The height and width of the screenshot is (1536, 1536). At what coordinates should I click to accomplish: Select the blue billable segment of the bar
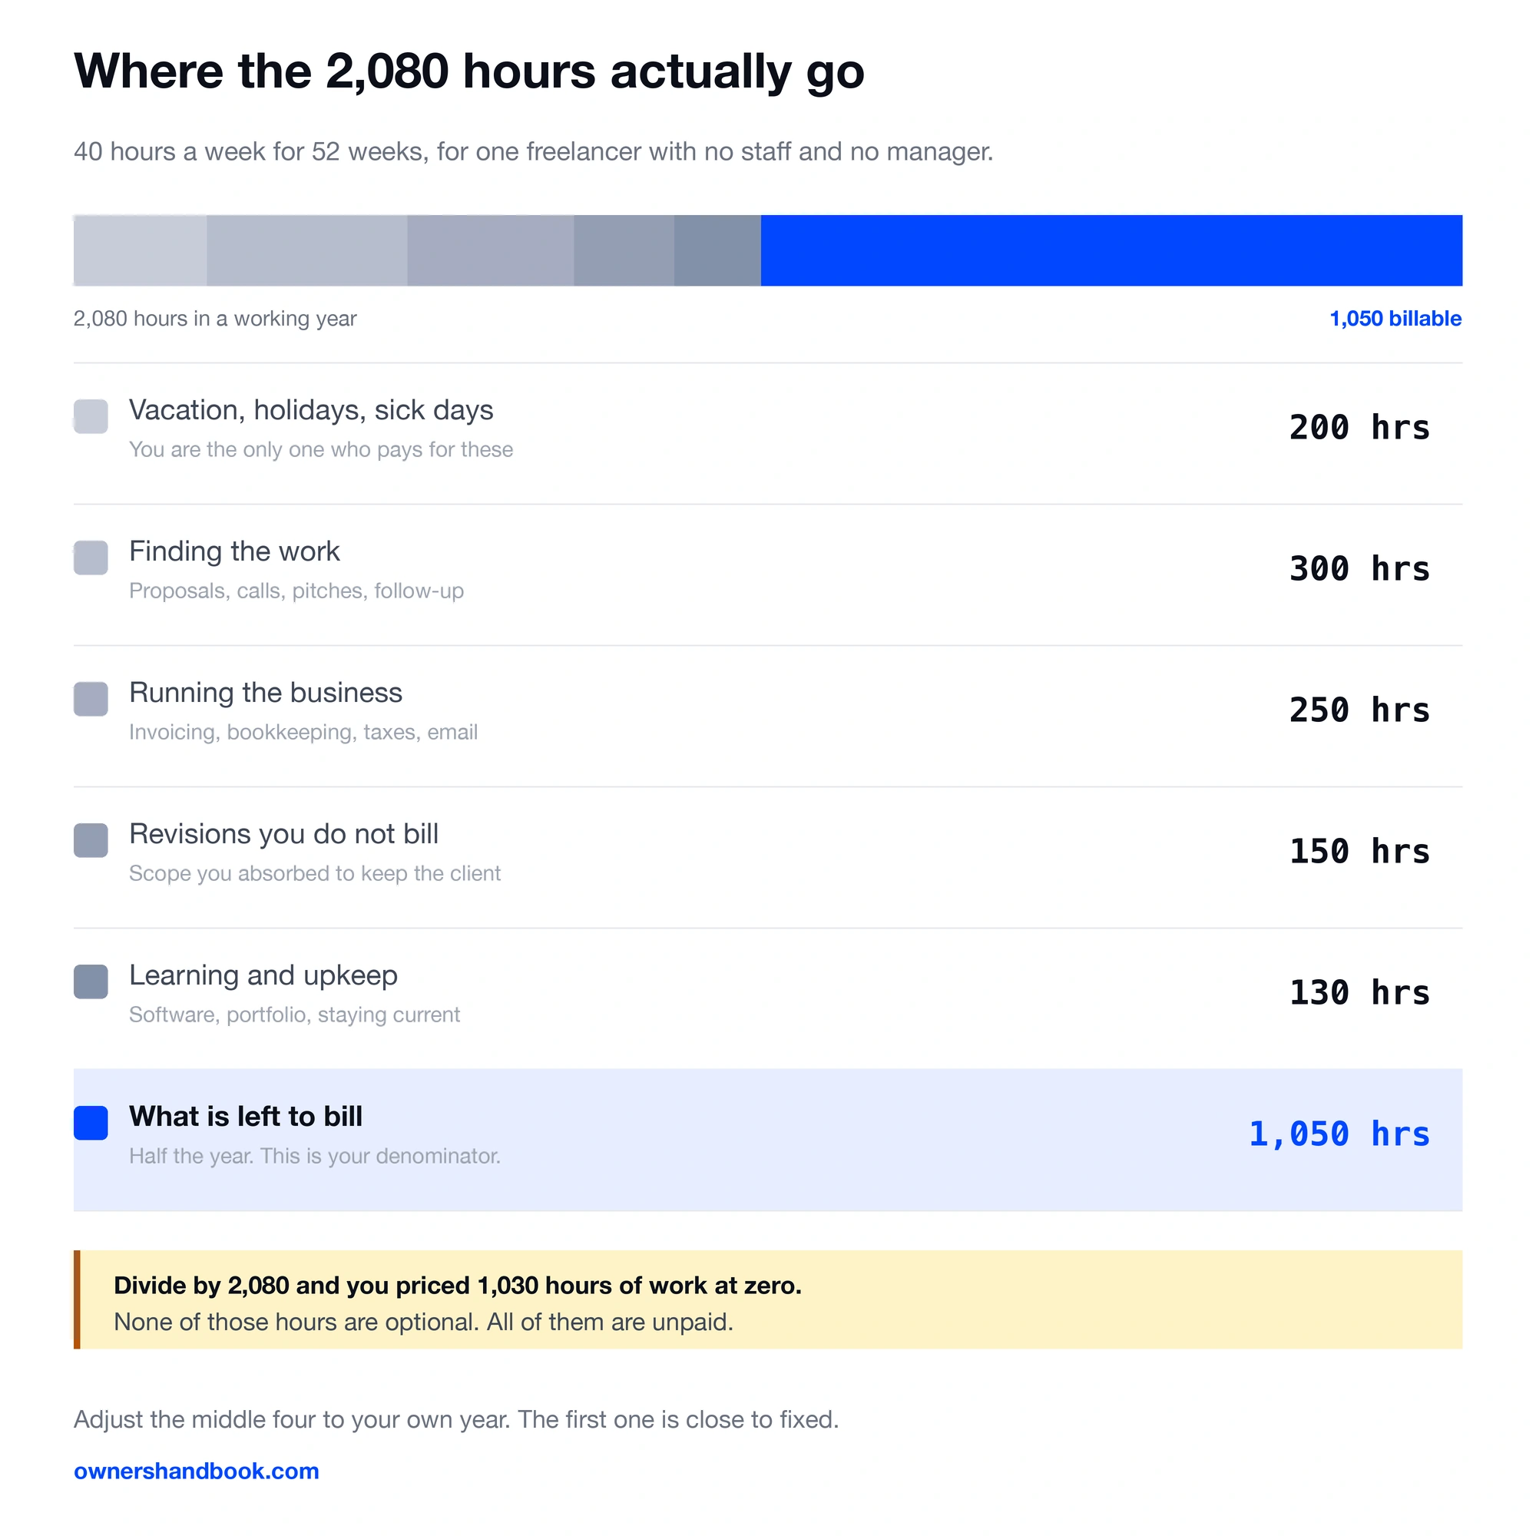1111,250
